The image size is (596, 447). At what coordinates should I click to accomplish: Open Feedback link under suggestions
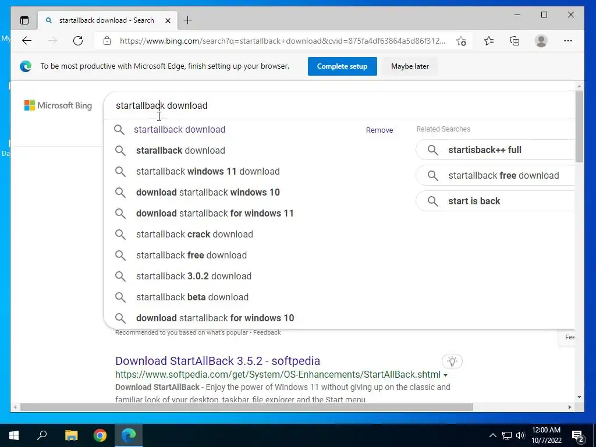coord(267,332)
